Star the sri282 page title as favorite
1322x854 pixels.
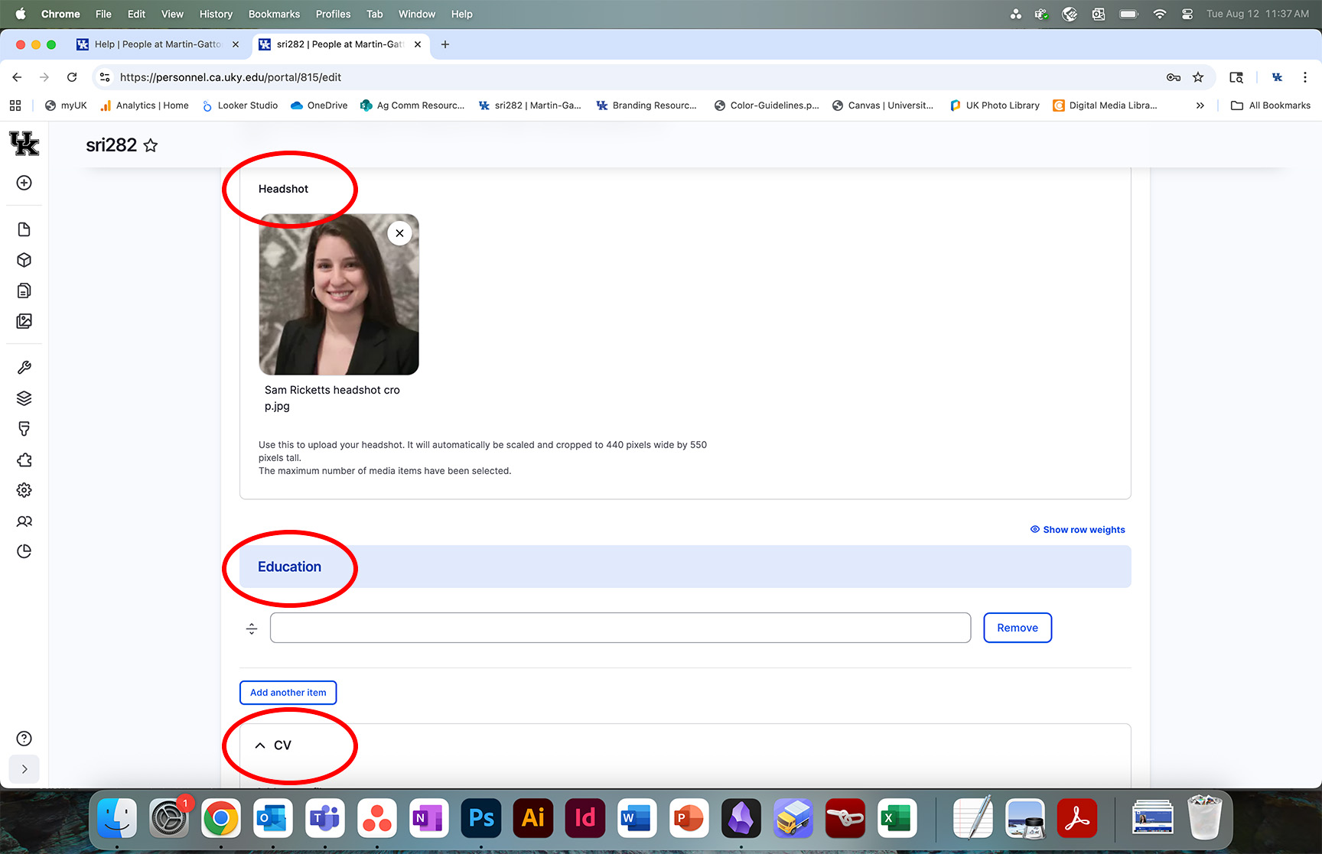[x=151, y=145]
